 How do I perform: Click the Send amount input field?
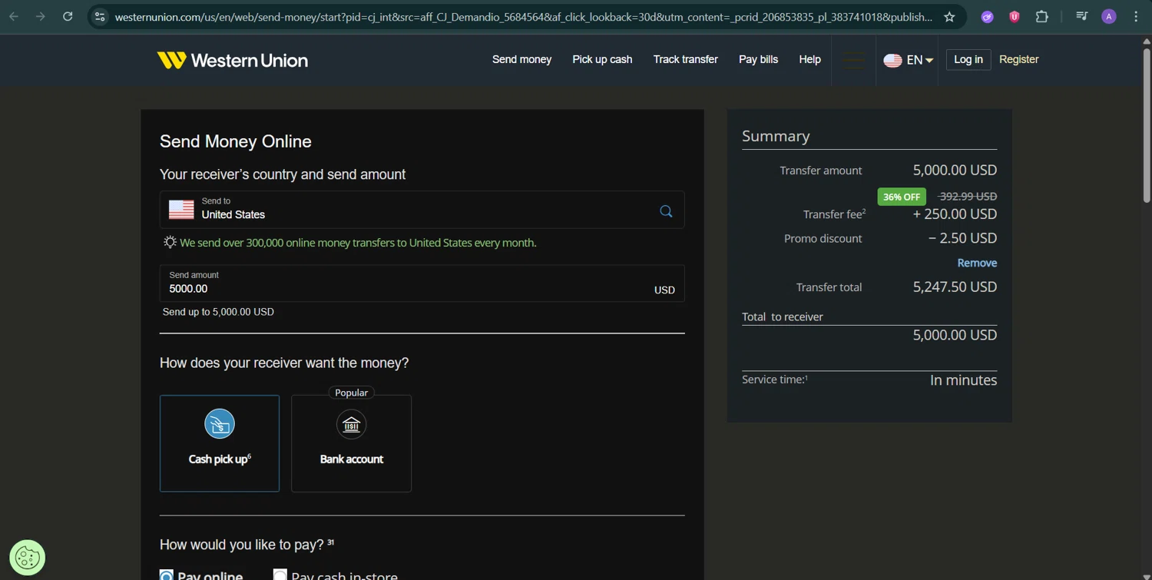422,283
